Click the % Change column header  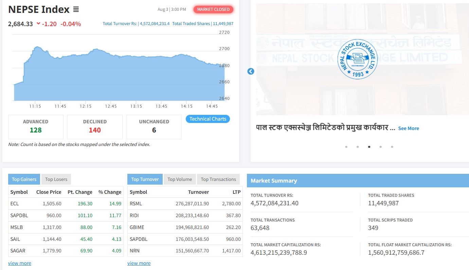click(x=110, y=192)
